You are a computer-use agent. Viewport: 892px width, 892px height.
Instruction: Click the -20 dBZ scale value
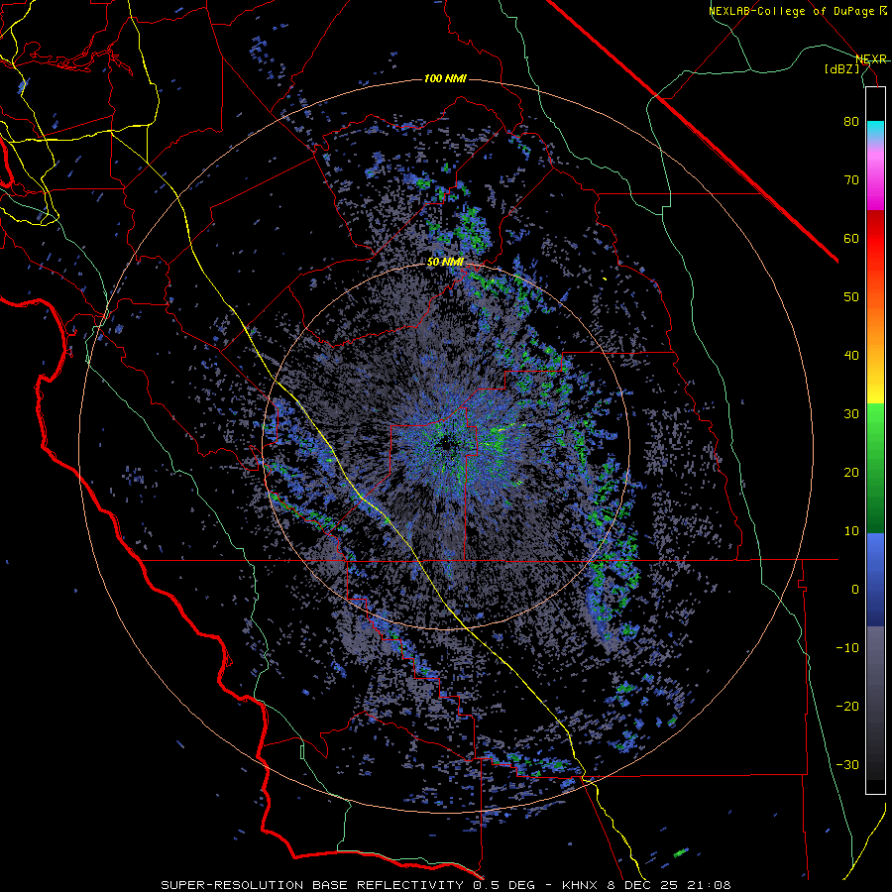tap(847, 707)
